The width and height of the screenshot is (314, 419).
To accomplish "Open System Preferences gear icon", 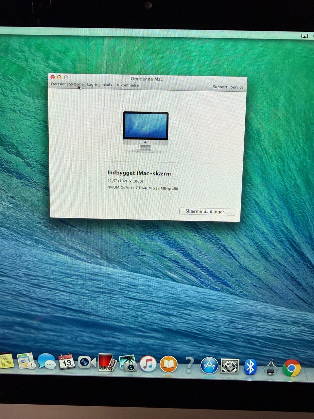I will coord(230,366).
